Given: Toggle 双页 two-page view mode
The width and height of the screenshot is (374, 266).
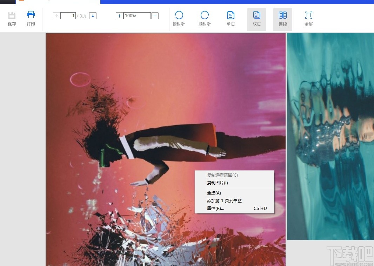Looking at the screenshot, I should [x=256, y=18].
